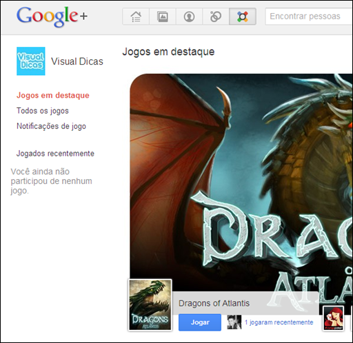
Task: Open the Visual Dicas profile name
Action: coord(77,61)
